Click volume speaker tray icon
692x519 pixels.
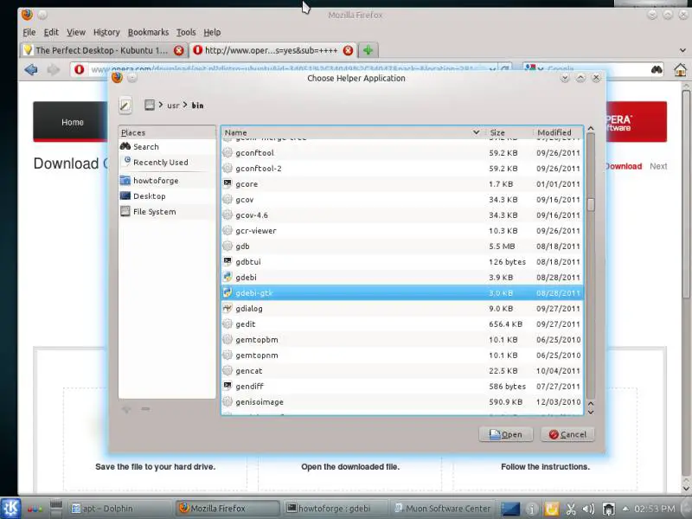(x=588, y=509)
